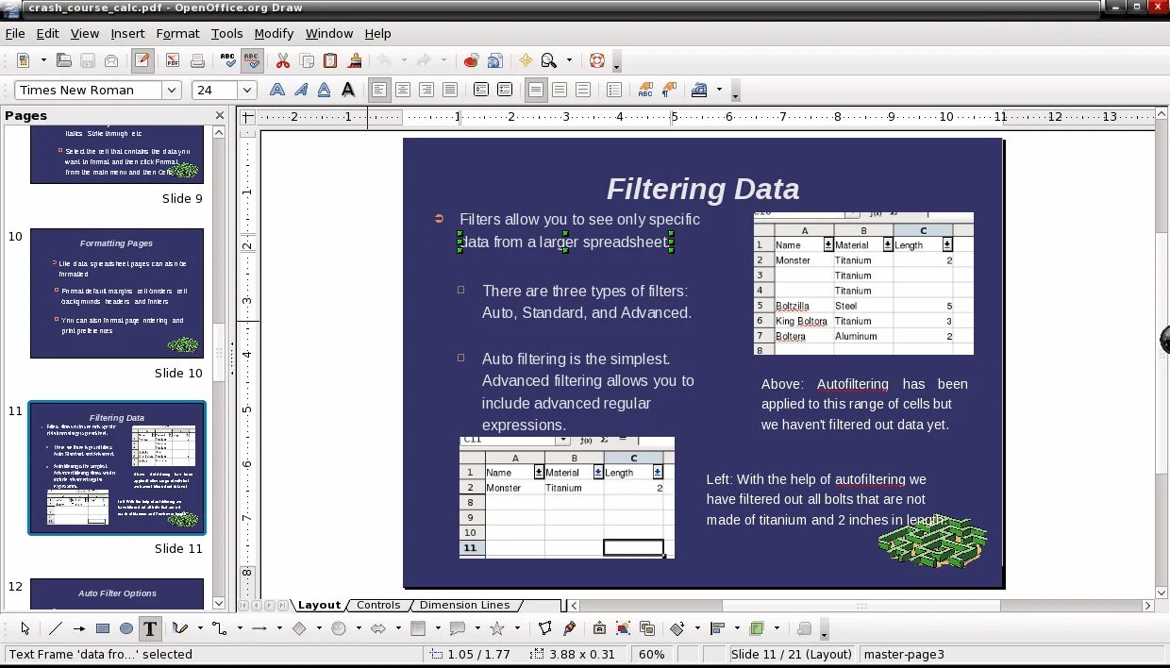Open the Connector tool dropdown arrow

240,628
